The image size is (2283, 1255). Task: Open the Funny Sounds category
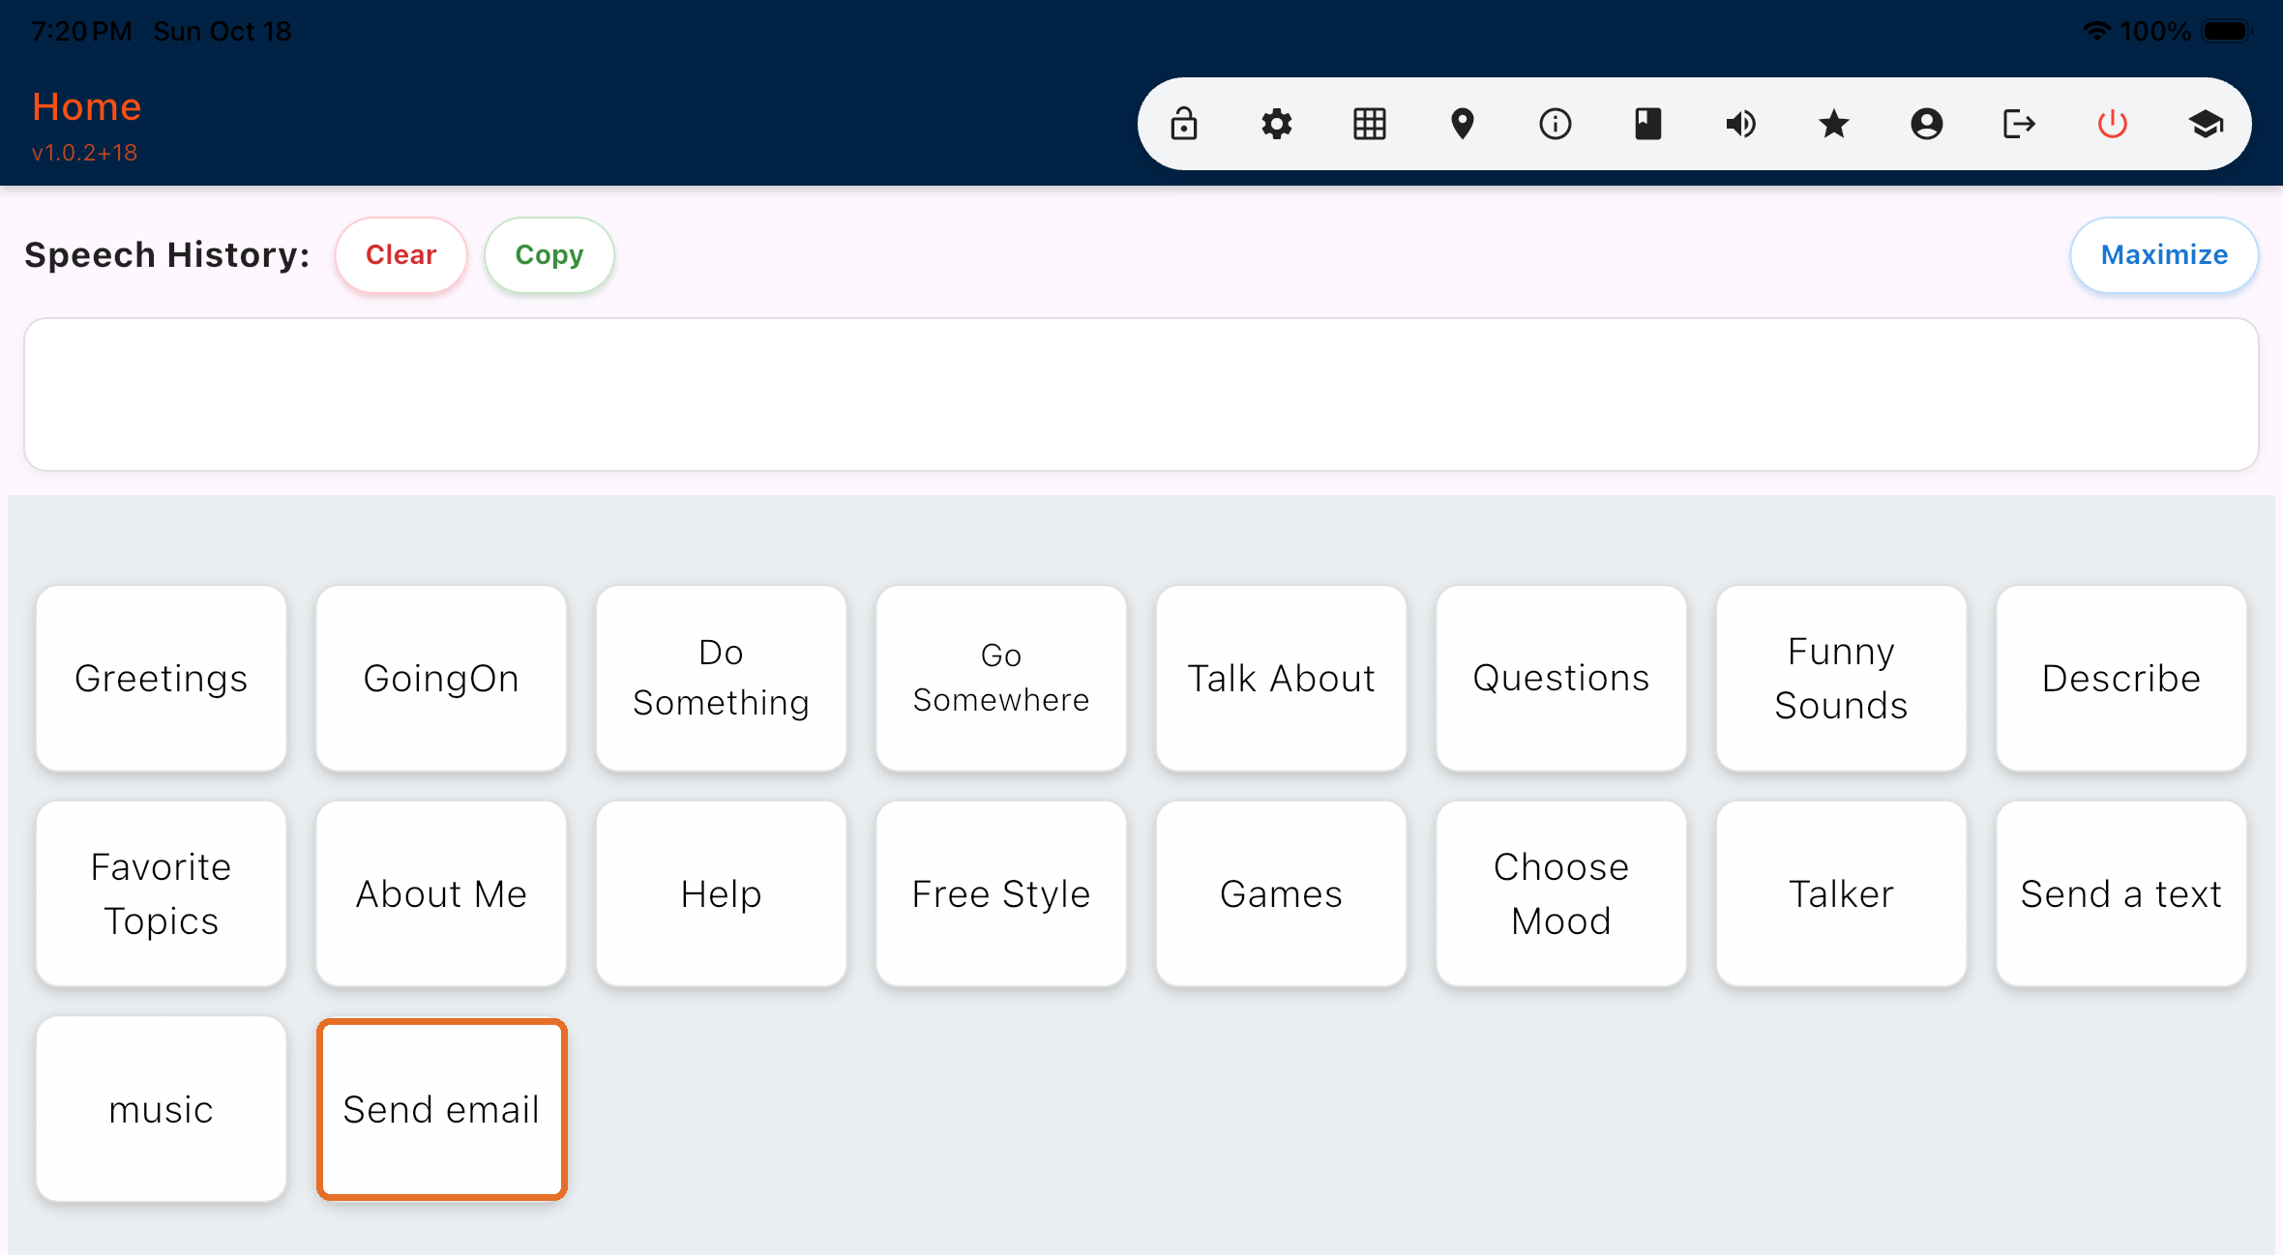click(1842, 679)
